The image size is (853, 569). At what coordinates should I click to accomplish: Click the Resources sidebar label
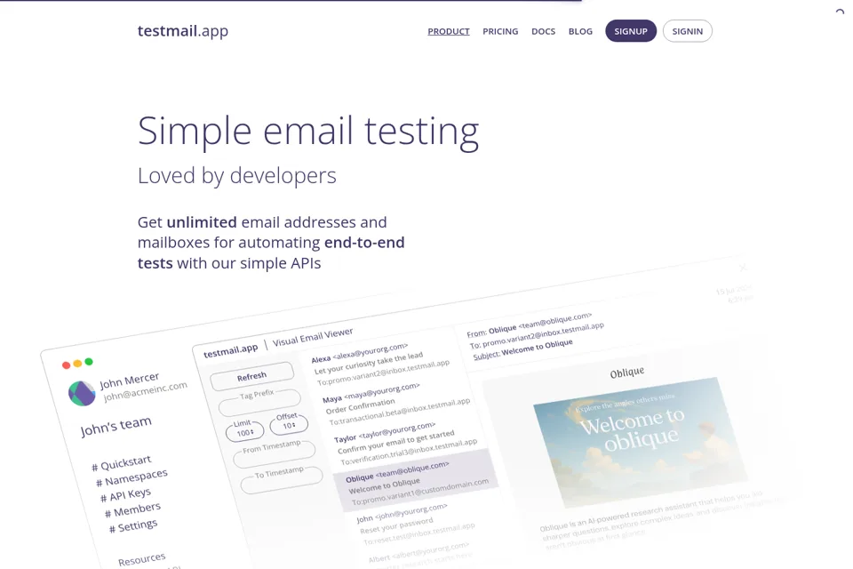coord(141,559)
